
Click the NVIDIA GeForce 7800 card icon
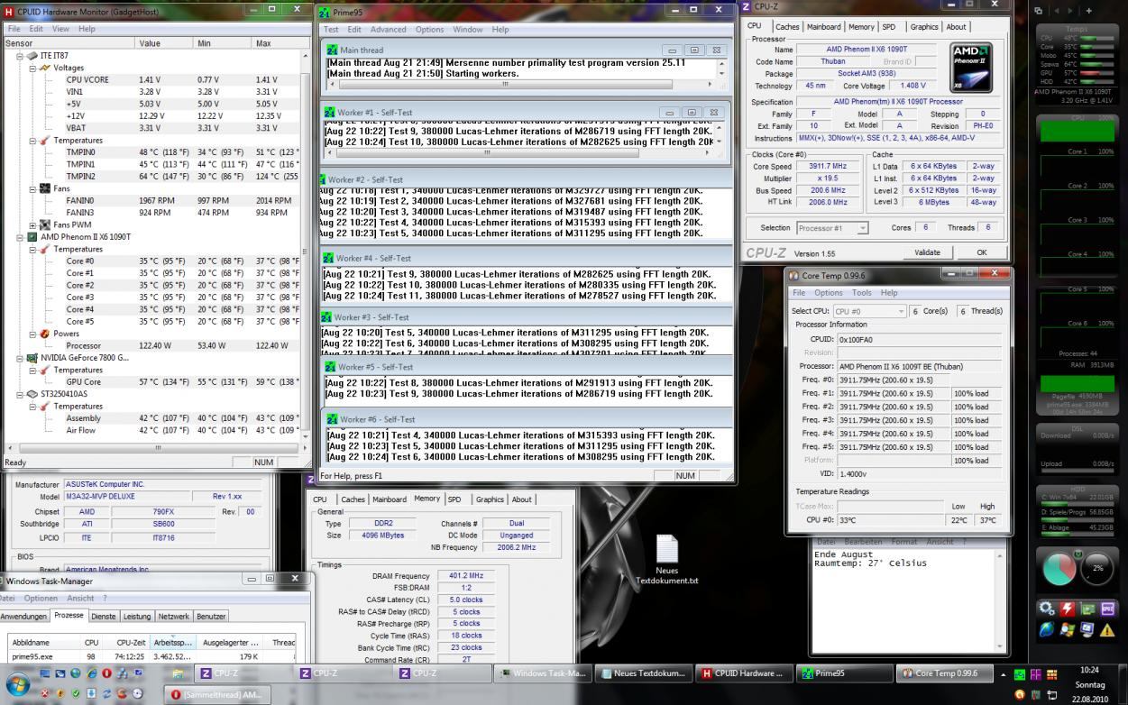(x=32, y=358)
